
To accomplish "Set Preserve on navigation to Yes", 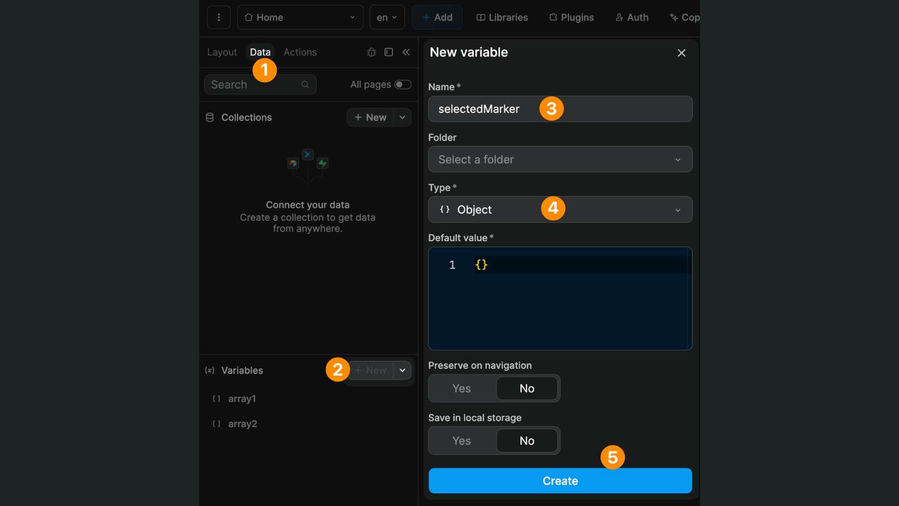I will point(461,388).
